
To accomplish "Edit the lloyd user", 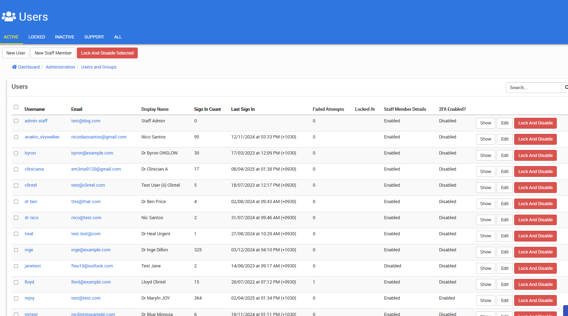I will pyautogui.click(x=505, y=285).
